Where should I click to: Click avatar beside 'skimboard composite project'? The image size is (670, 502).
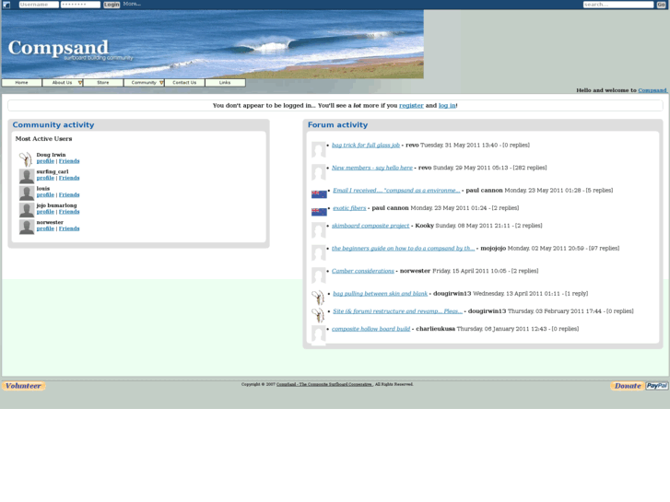point(318,230)
